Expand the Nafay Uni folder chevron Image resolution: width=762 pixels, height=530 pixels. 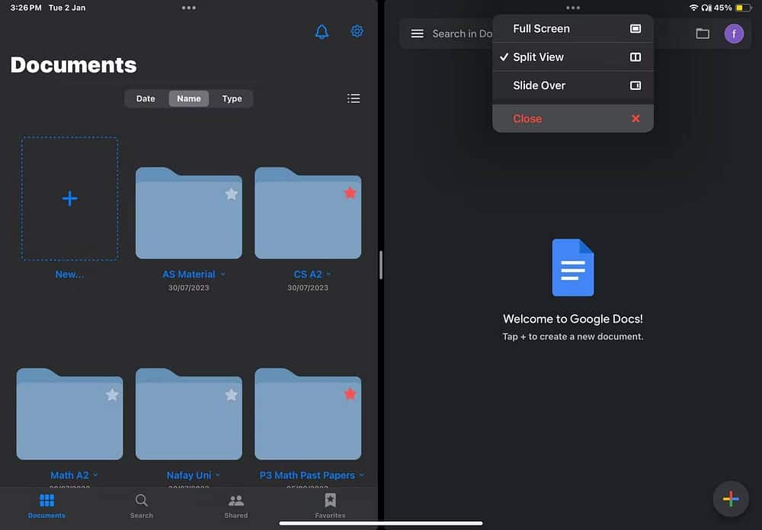[x=219, y=474]
